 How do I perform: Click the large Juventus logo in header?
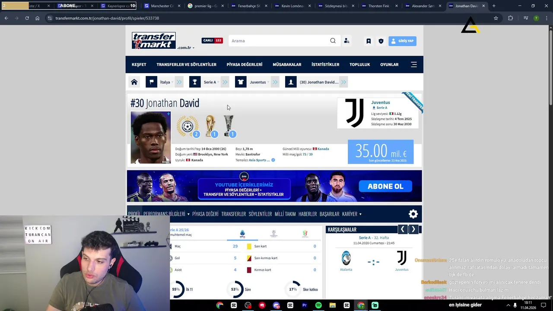coord(355,113)
